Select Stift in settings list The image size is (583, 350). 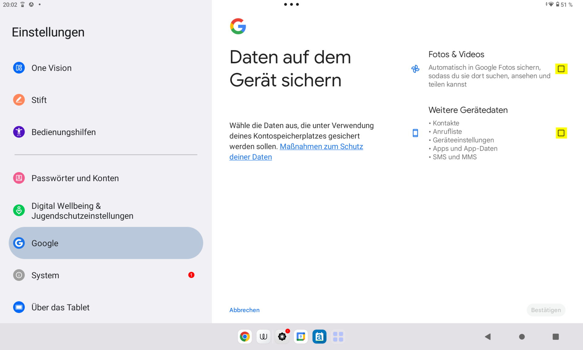[x=39, y=100]
